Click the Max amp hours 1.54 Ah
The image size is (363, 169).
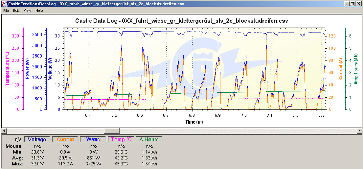(x=149, y=164)
